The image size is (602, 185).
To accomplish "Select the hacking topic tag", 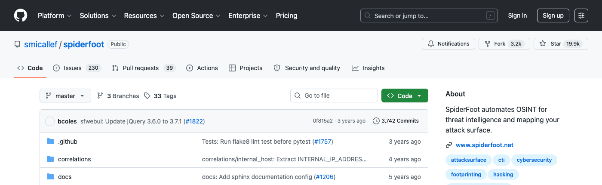I will (x=503, y=175).
